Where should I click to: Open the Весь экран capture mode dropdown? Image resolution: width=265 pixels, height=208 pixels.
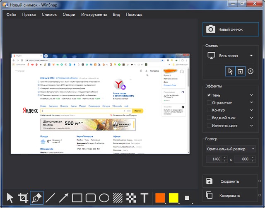(230, 55)
